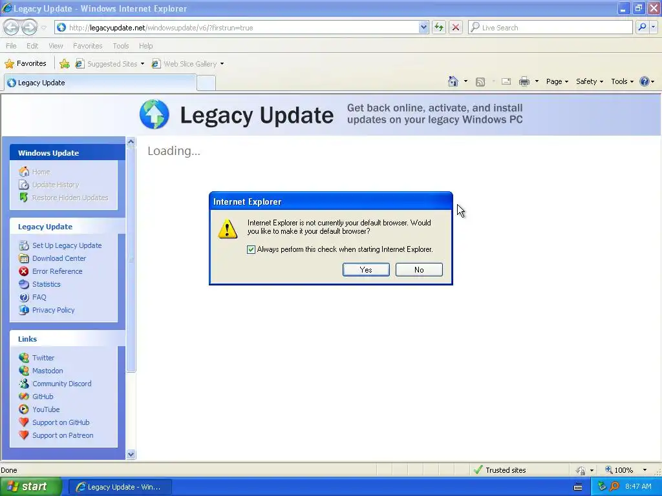Open the Edit menu
The image size is (662, 496).
(x=32, y=46)
